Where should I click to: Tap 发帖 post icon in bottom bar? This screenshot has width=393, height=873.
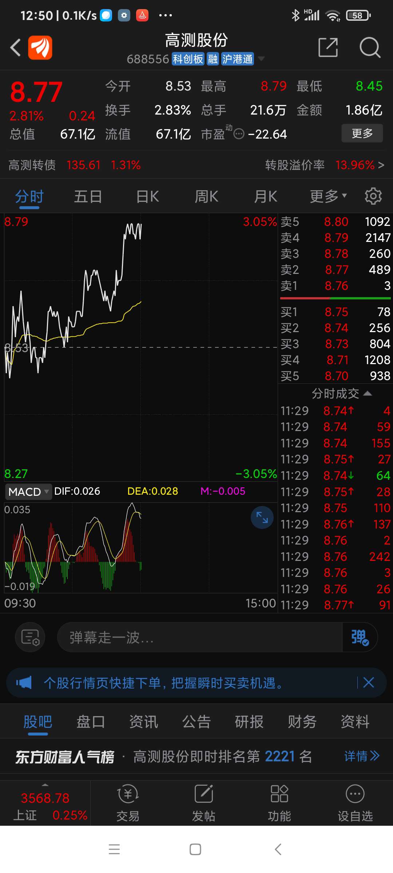(x=204, y=803)
